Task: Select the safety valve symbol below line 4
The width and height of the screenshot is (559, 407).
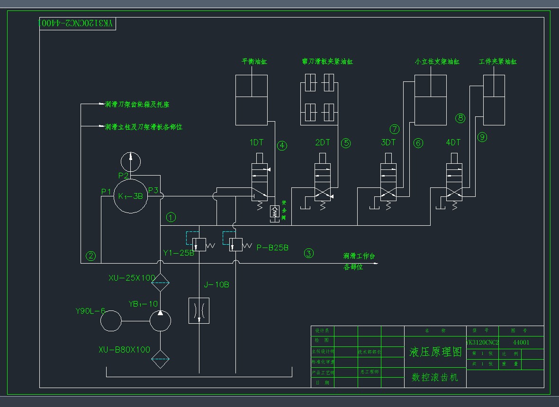Action: pos(274,212)
